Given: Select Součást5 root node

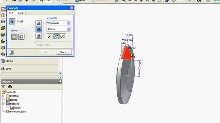Looking at the screenshot, I should 9,92.
